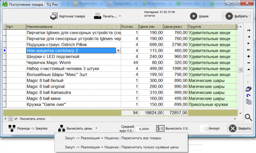Sort by Наименование column header
This screenshot has width=256, height=153.
pos(73,27)
